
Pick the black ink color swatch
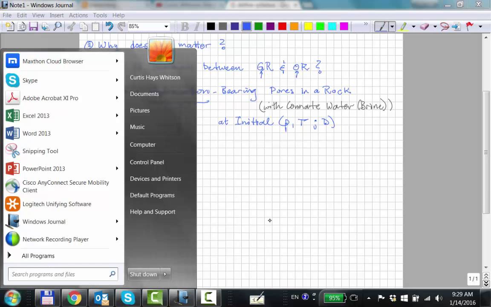[x=211, y=26]
